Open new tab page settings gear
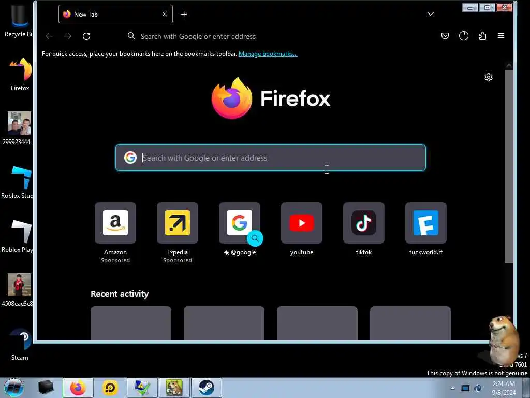The width and height of the screenshot is (530, 398). point(489,78)
